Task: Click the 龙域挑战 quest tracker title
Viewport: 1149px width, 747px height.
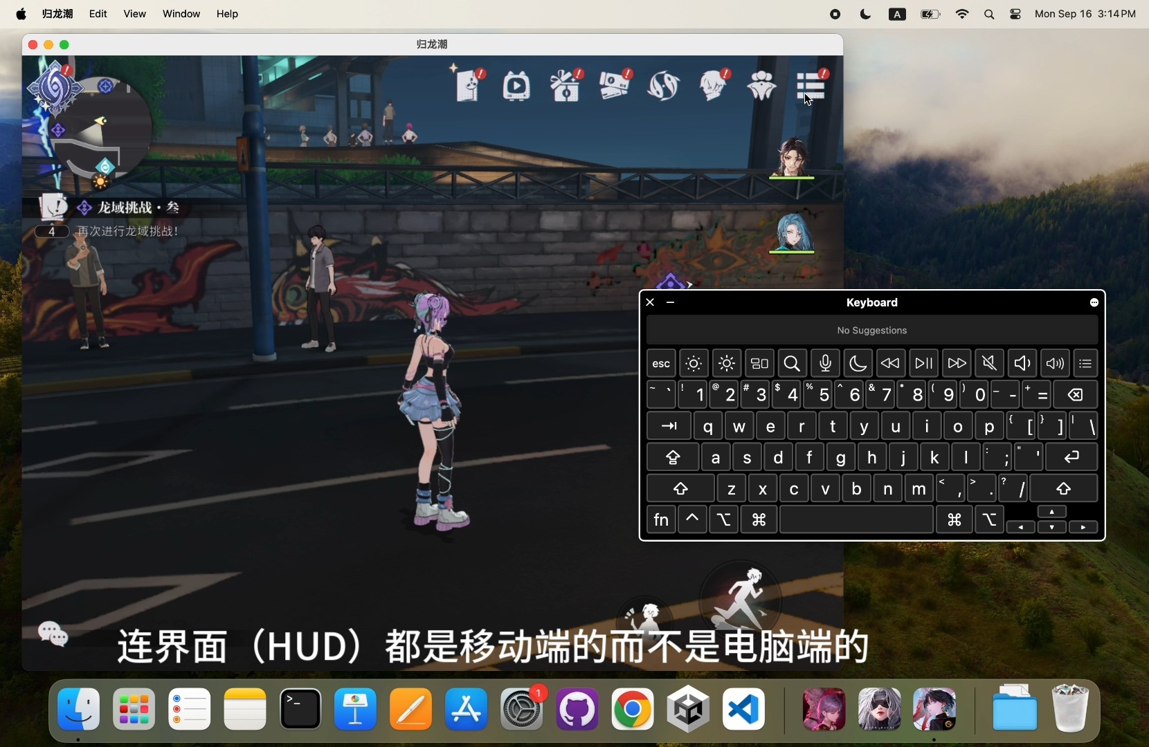Action: pos(139,207)
